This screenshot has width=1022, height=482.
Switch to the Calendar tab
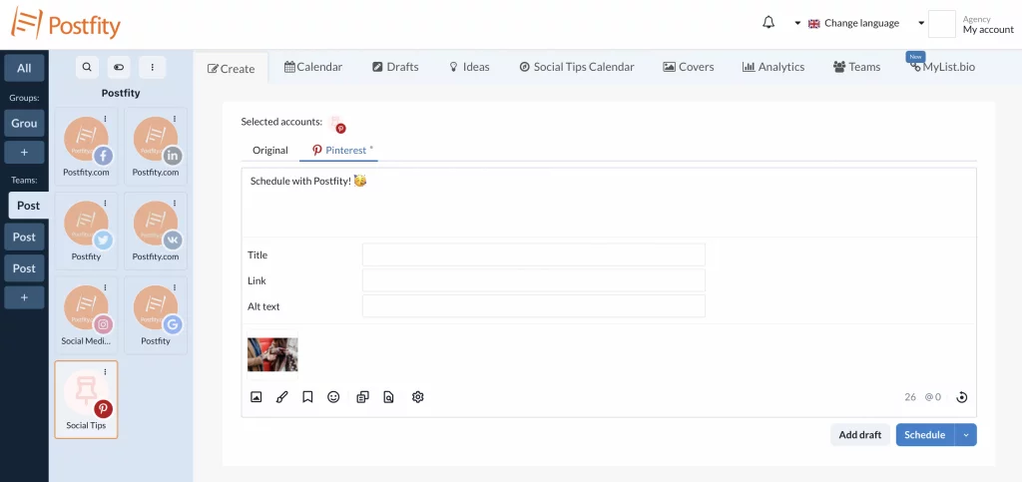pyautogui.click(x=313, y=67)
